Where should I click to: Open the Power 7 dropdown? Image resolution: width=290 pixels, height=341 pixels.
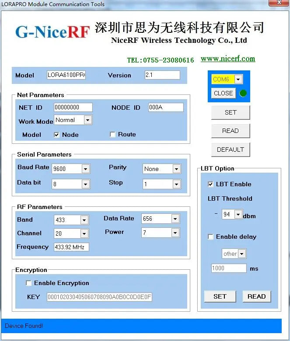[175, 233]
